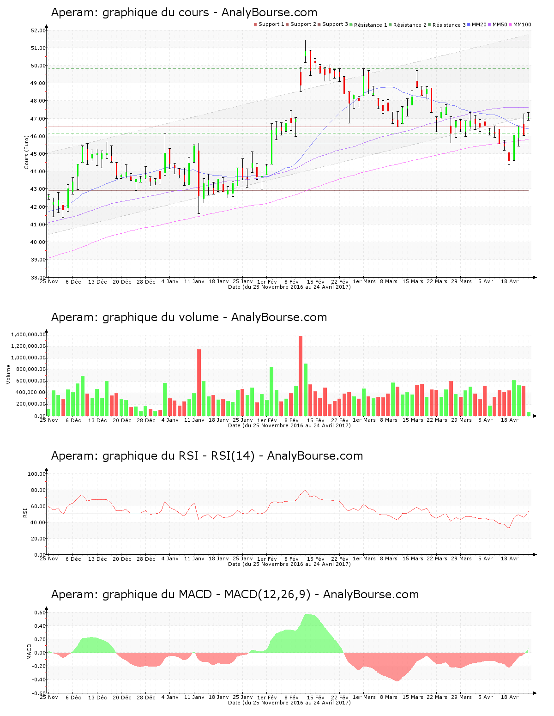This screenshot has width=554, height=716.
Task: Click the 1,400,000.00 volume axis value
Action: coord(29,334)
